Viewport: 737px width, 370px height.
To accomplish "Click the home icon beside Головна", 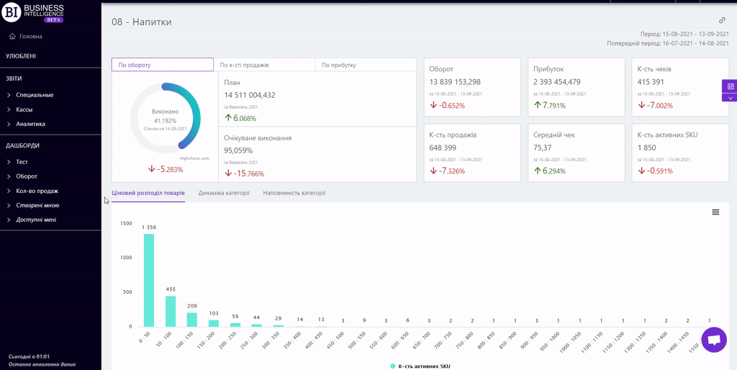I will pos(12,36).
